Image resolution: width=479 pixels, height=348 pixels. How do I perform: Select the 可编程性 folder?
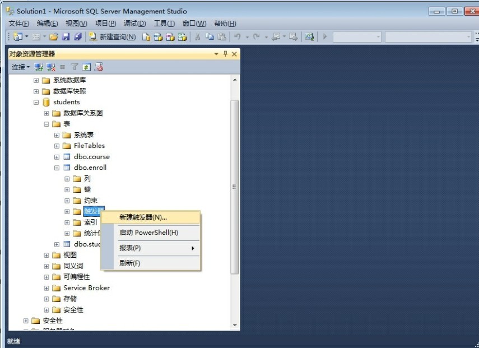pyautogui.click(x=77, y=277)
